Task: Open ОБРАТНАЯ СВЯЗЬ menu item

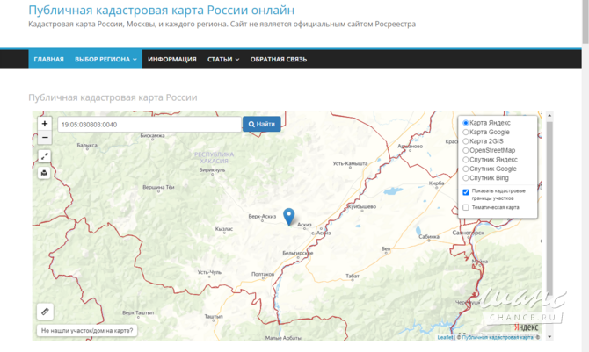Action: (x=279, y=60)
